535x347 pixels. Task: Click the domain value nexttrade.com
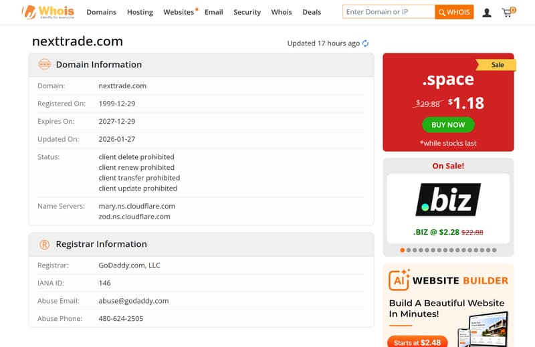pos(122,86)
